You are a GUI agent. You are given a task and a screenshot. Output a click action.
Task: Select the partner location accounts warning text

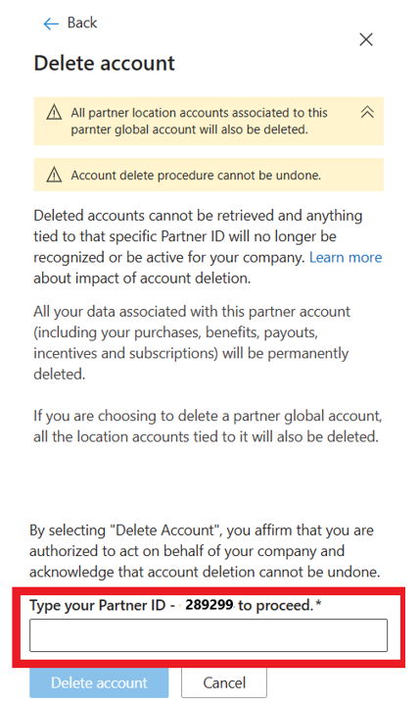(x=199, y=121)
